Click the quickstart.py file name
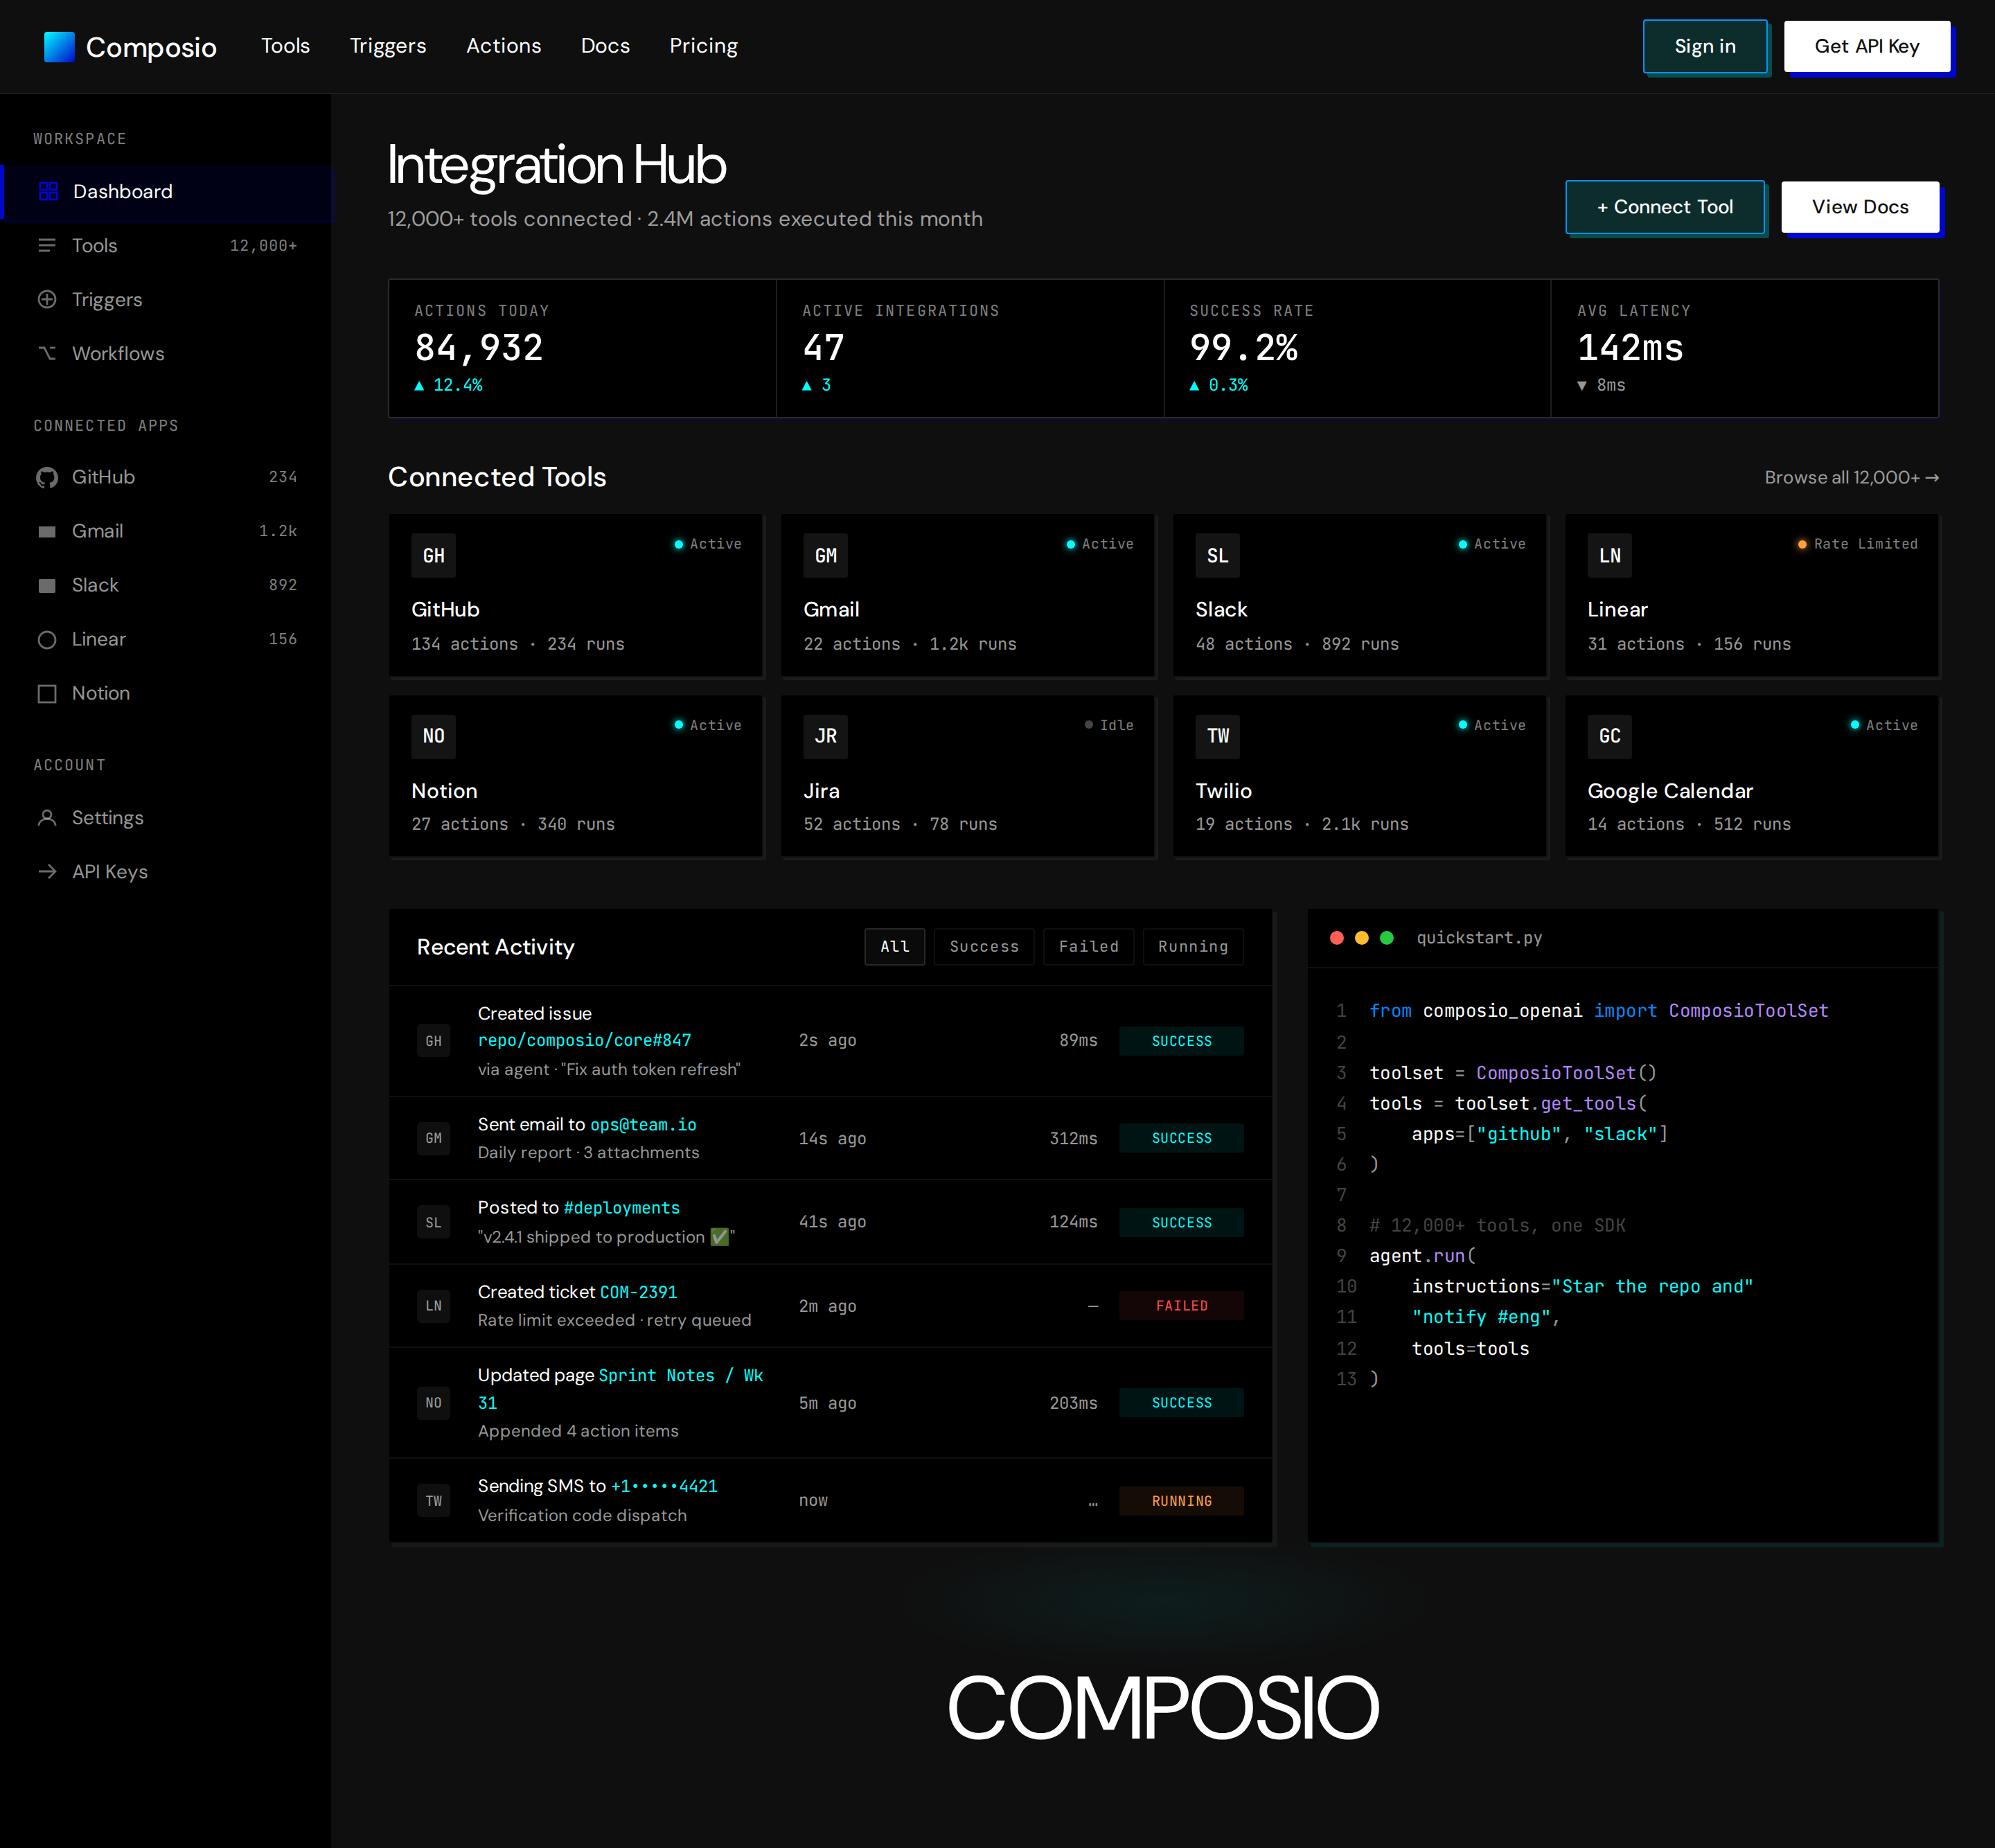 click(1479, 938)
